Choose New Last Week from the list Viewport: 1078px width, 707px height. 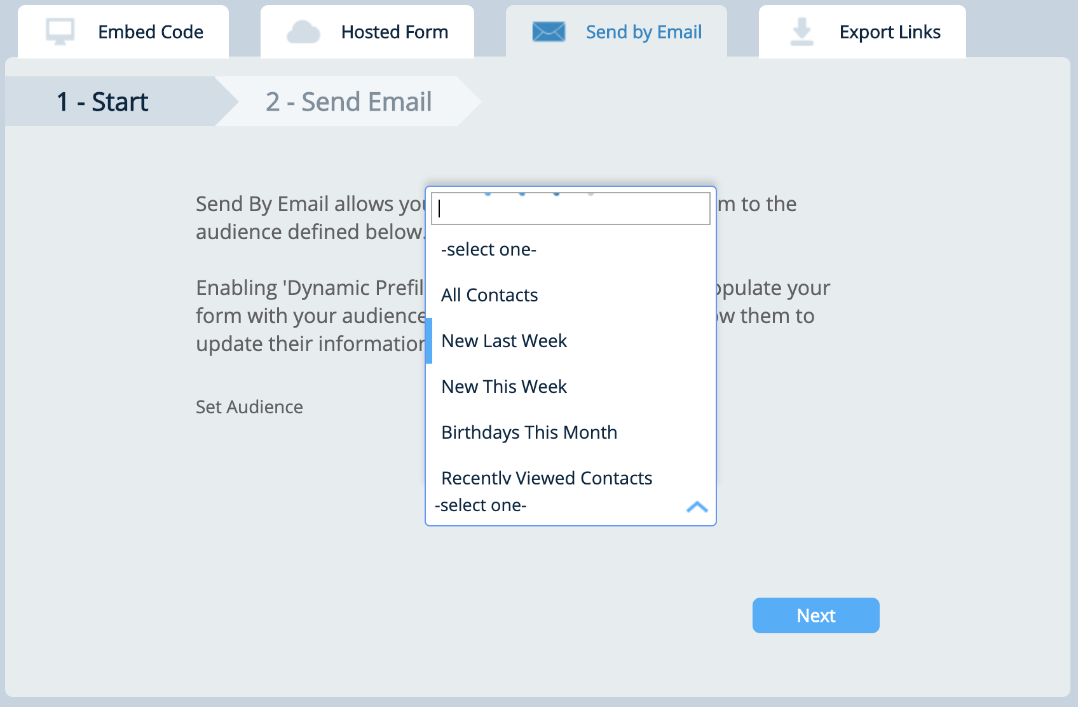(504, 340)
